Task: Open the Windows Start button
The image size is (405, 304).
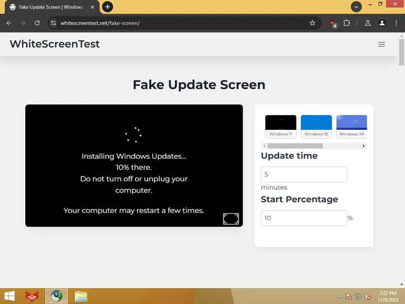Action: 9,296
